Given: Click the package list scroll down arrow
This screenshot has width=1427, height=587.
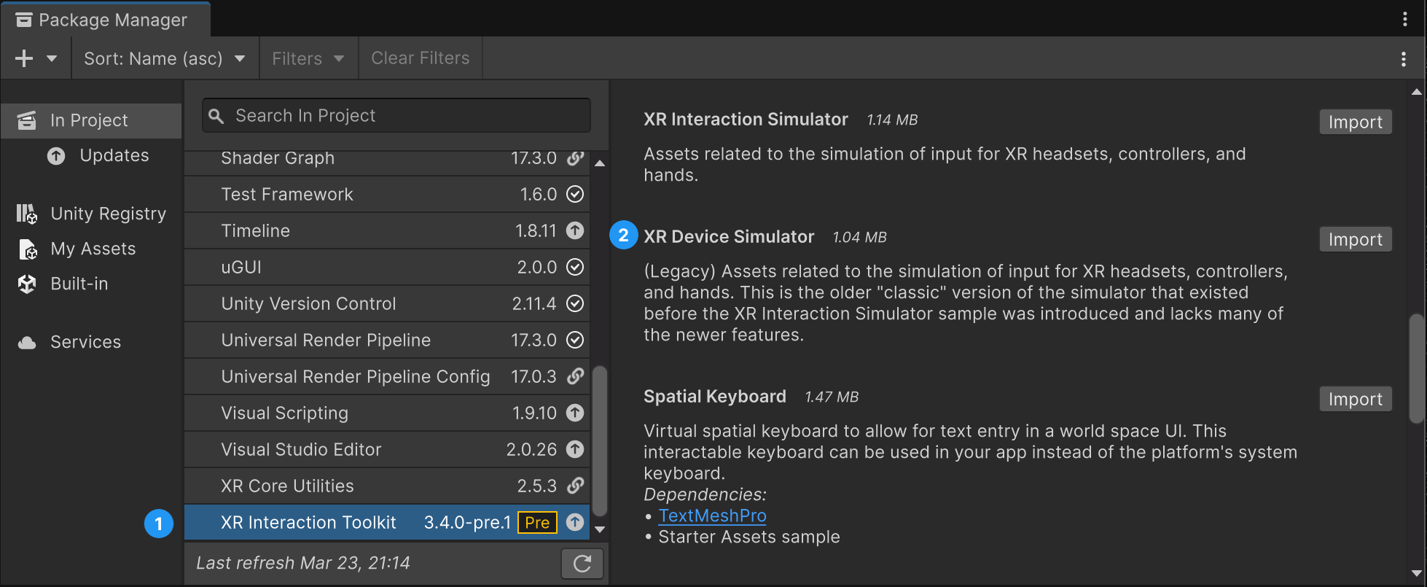Looking at the screenshot, I should [600, 530].
